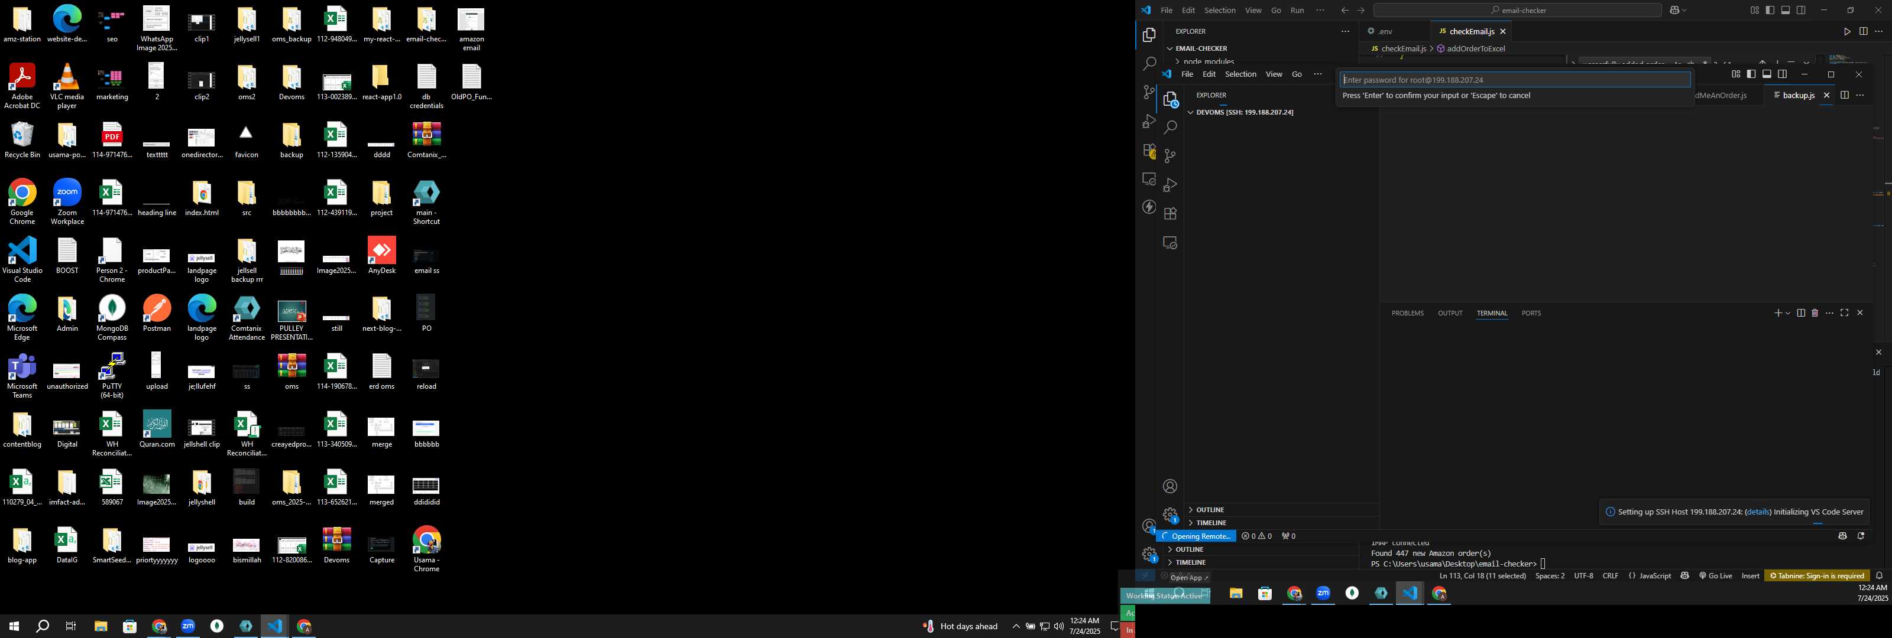Open Search view in the email-checker window
The image size is (1892, 638).
(1149, 64)
